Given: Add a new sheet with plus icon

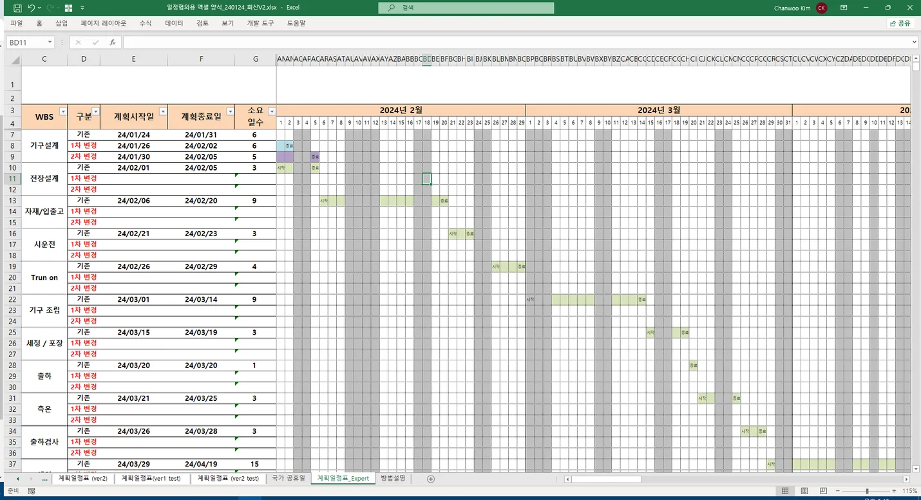Looking at the screenshot, I should tap(431, 479).
